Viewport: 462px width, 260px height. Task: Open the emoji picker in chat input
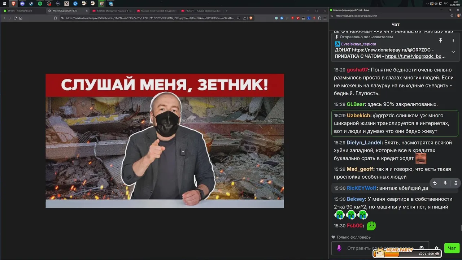(421, 248)
